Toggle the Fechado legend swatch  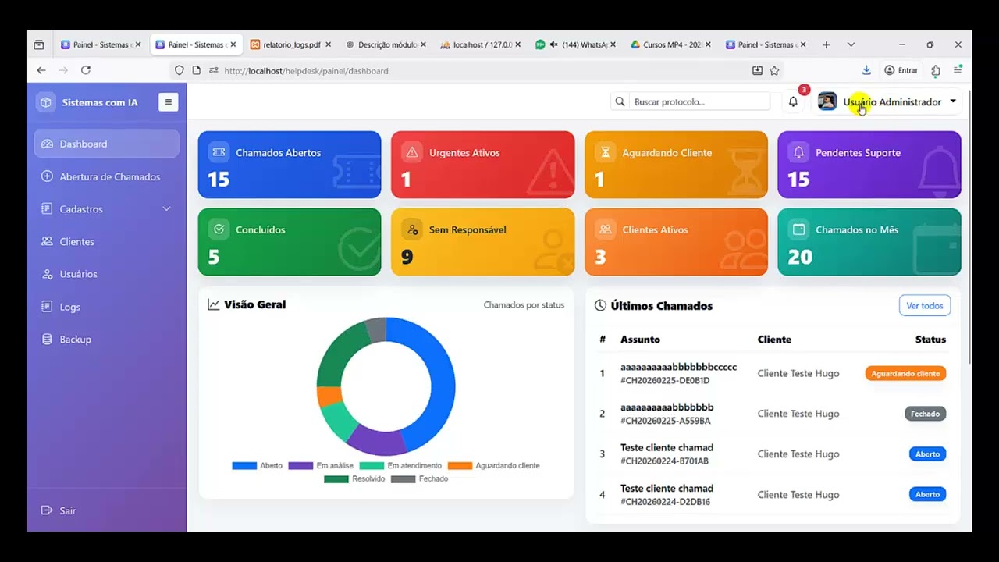tap(404, 479)
